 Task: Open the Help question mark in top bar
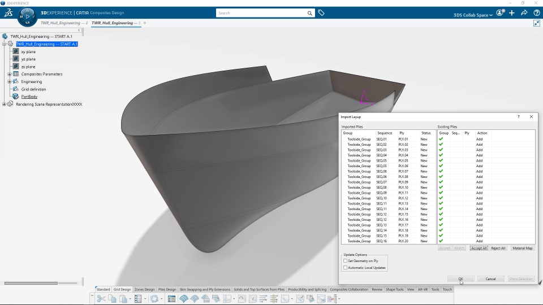pyautogui.click(x=536, y=12)
